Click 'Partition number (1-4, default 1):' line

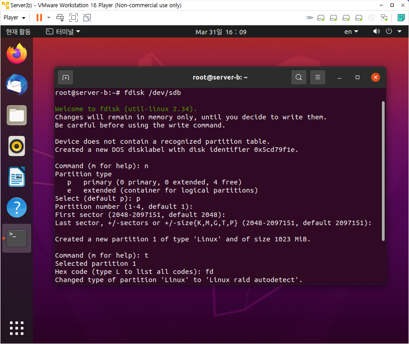124,207
